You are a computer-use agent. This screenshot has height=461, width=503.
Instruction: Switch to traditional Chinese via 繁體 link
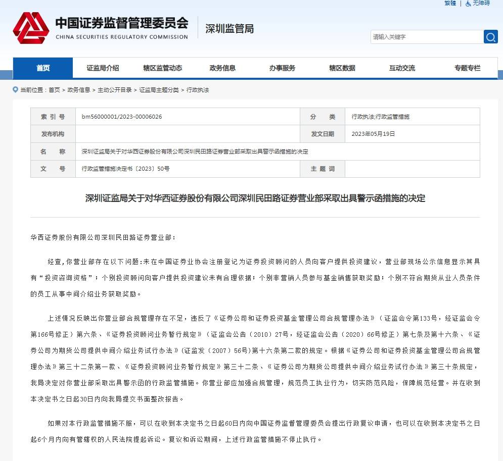tap(450, 3)
